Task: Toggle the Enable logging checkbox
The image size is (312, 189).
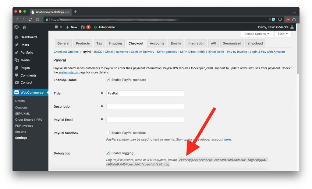Action: point(108,153)
